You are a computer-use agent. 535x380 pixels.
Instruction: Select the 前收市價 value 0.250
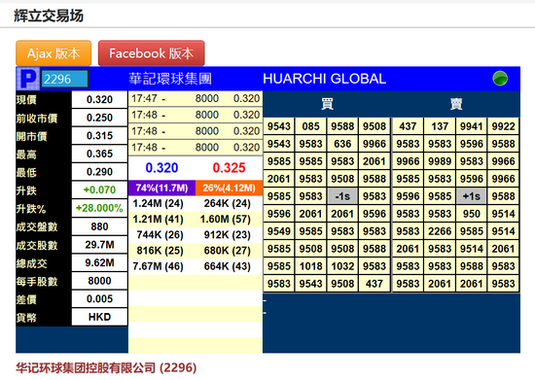tap(99, 118)
